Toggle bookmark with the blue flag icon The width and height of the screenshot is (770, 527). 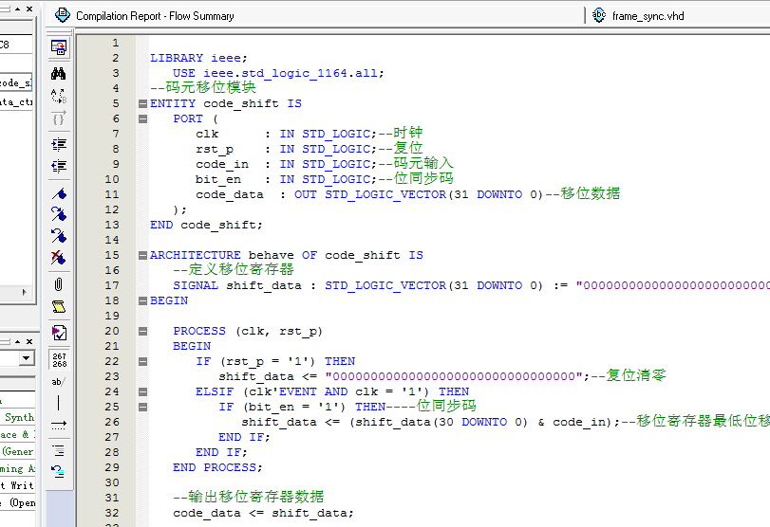point(59,192)
